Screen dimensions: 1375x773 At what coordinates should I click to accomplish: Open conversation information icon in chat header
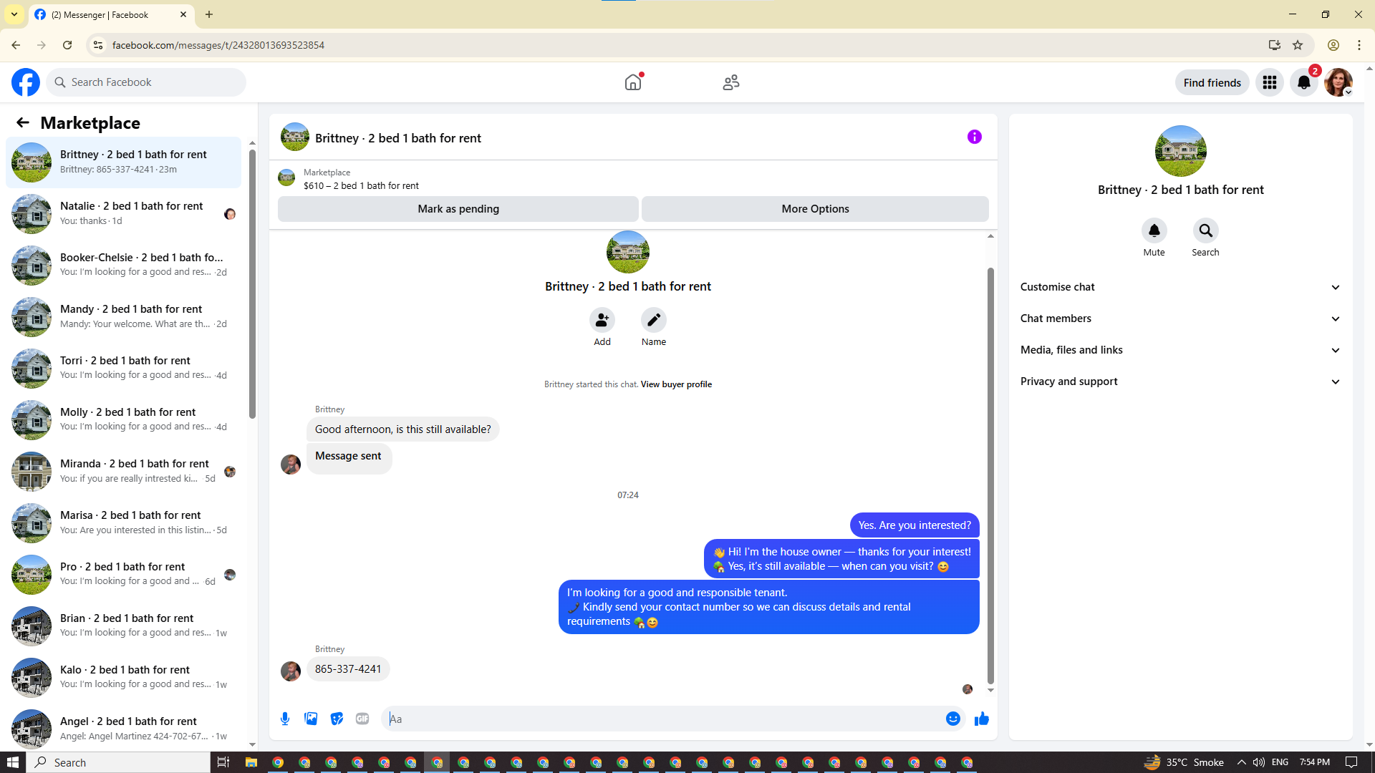(975, 137)
